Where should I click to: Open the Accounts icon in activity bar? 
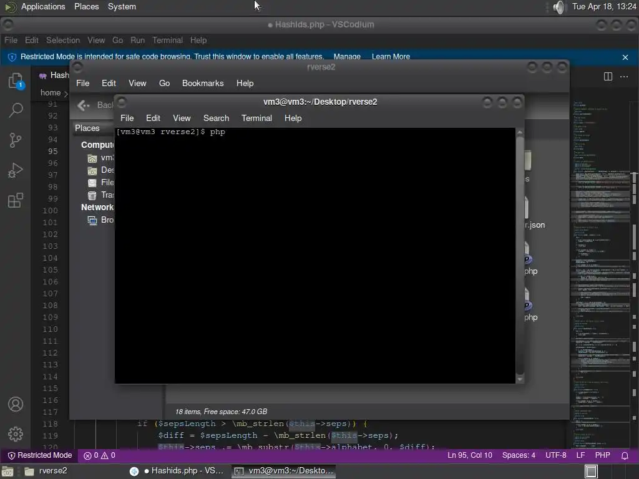coord(16,404)
